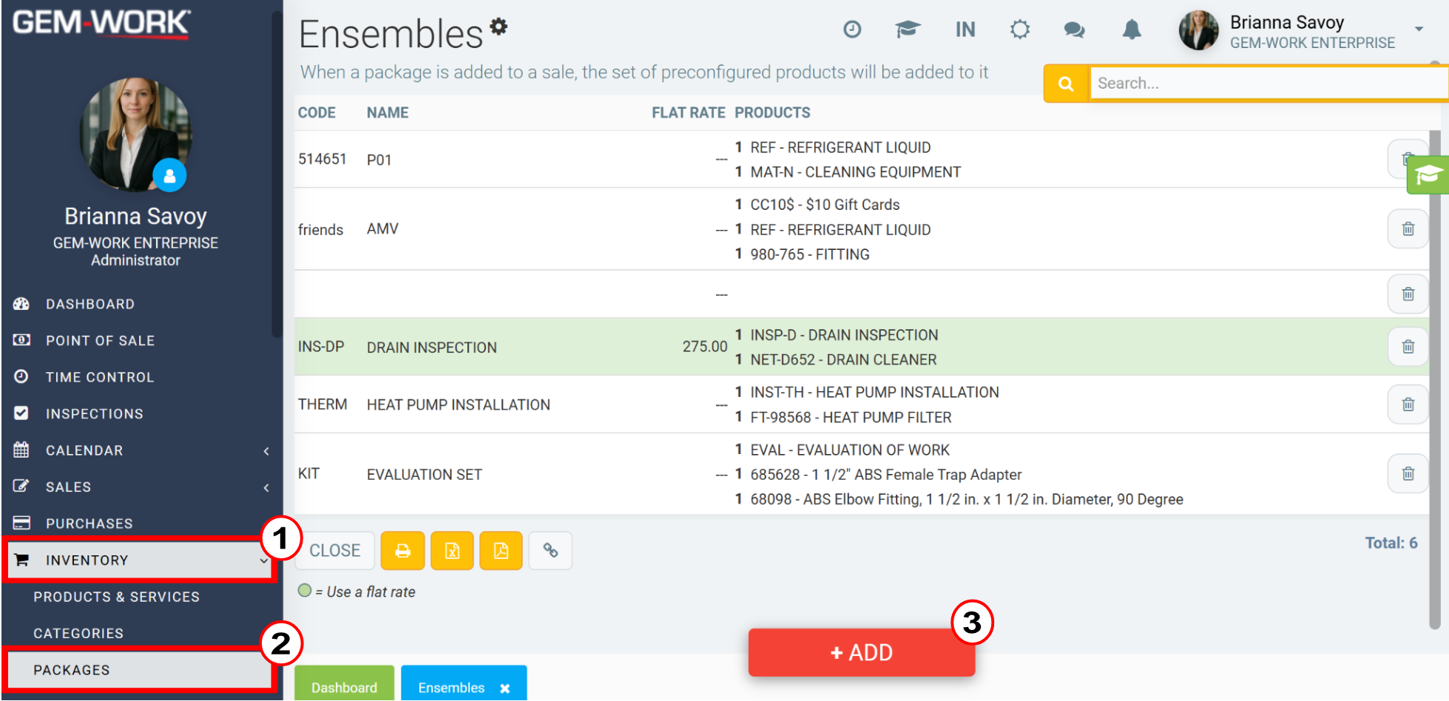Close the Ensembles tab
Image resolution: width=1449 pixels, height=701 pixels.
coord(505,688)
